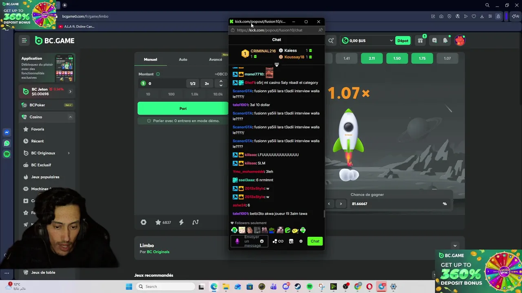Click the 2.11 result history chip

(372, 58)
